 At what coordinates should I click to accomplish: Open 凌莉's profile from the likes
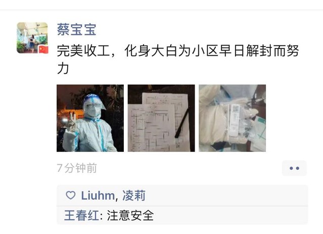(134, 196)
